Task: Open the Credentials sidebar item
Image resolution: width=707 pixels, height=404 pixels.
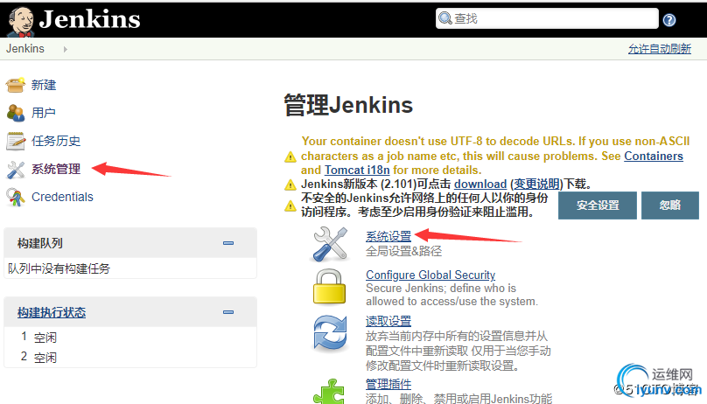Action: click(62, 197)
